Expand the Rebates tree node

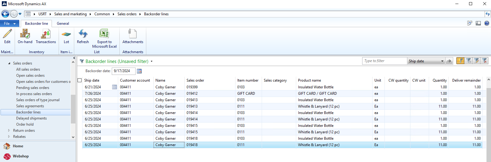tap(9, 137)
